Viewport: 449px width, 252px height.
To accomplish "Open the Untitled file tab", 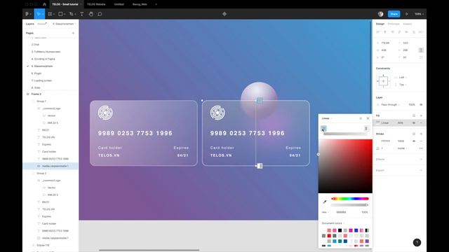I will [x=119, y=4].
